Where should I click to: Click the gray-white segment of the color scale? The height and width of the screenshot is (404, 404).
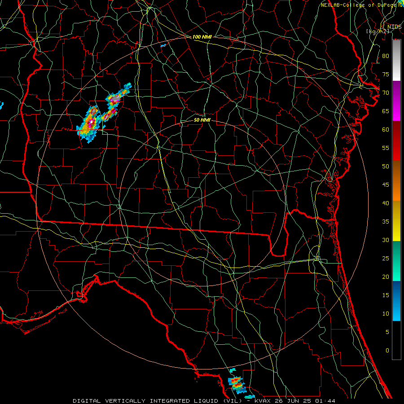click(396, 60)
